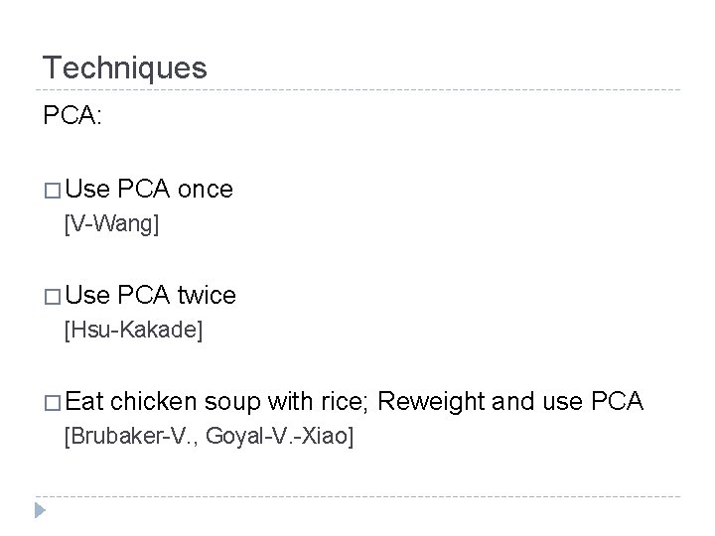Click the "Techniques" slide title
Viewport: 715px width, 536px height.
pyautogui.click(x=124, y=67)
